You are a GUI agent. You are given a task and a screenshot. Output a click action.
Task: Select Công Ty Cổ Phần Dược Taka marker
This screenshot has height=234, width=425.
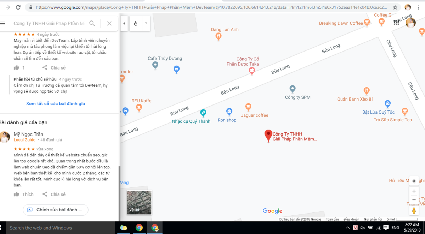click(x=252, y=71)
